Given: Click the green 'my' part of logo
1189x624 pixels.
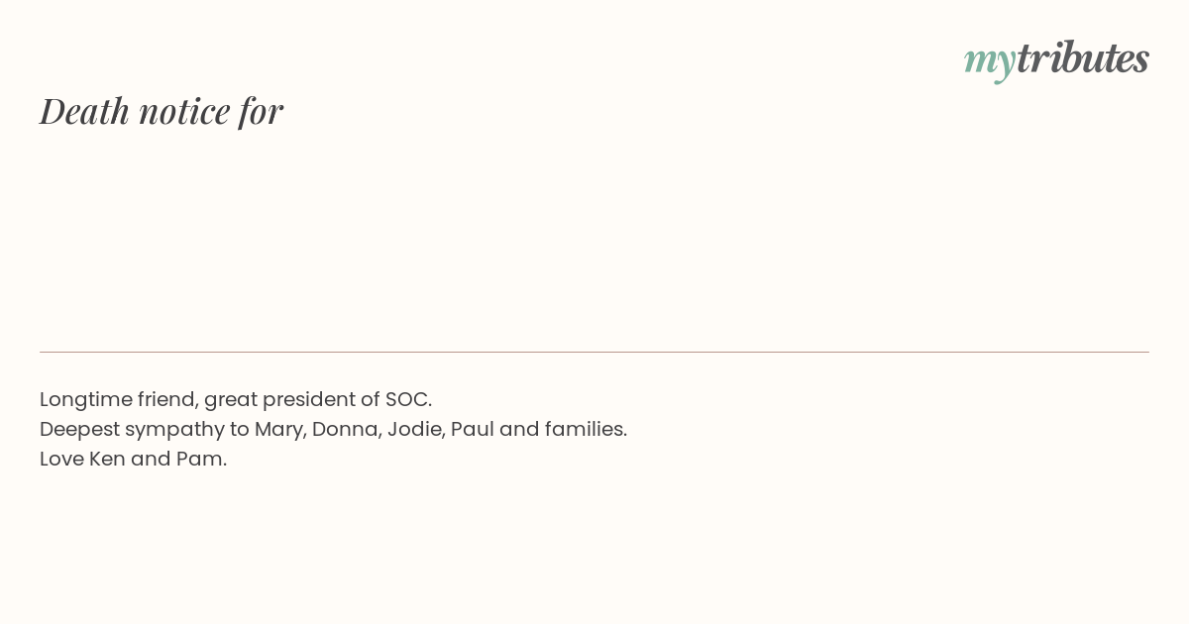Looking at the screenshot, I should coord(990,62).
